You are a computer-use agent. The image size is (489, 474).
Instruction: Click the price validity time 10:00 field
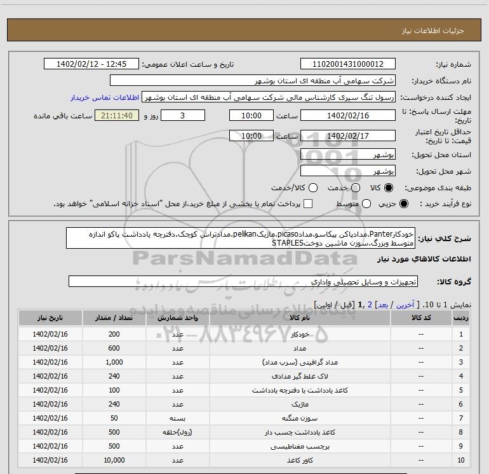(x=251, y=136)
